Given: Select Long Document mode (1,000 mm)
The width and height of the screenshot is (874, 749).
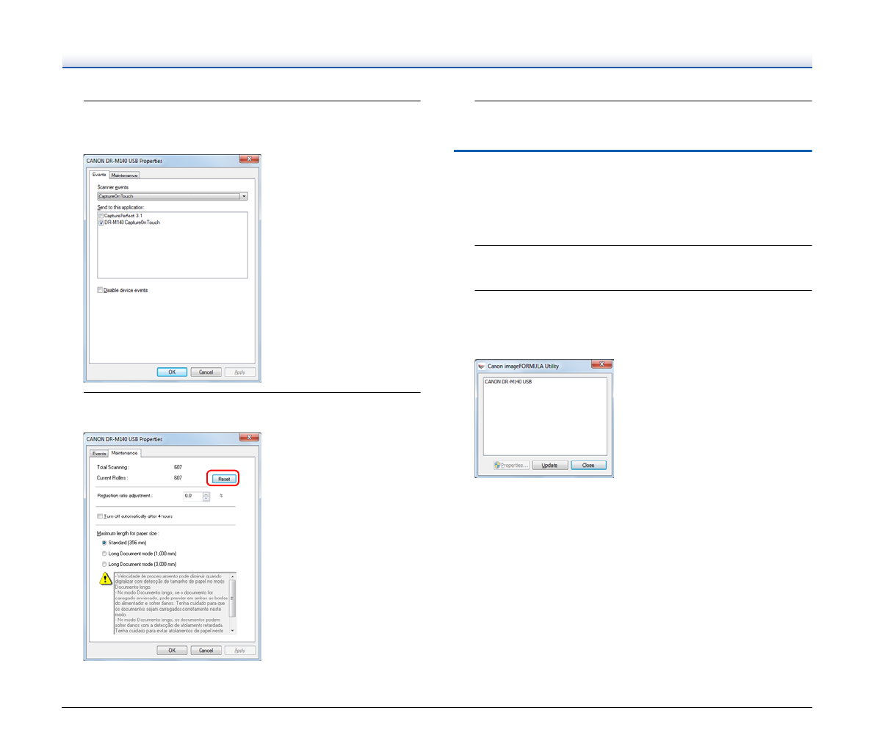Looking at the screenshot, I should pyautogui.click(x=104, y=554).
